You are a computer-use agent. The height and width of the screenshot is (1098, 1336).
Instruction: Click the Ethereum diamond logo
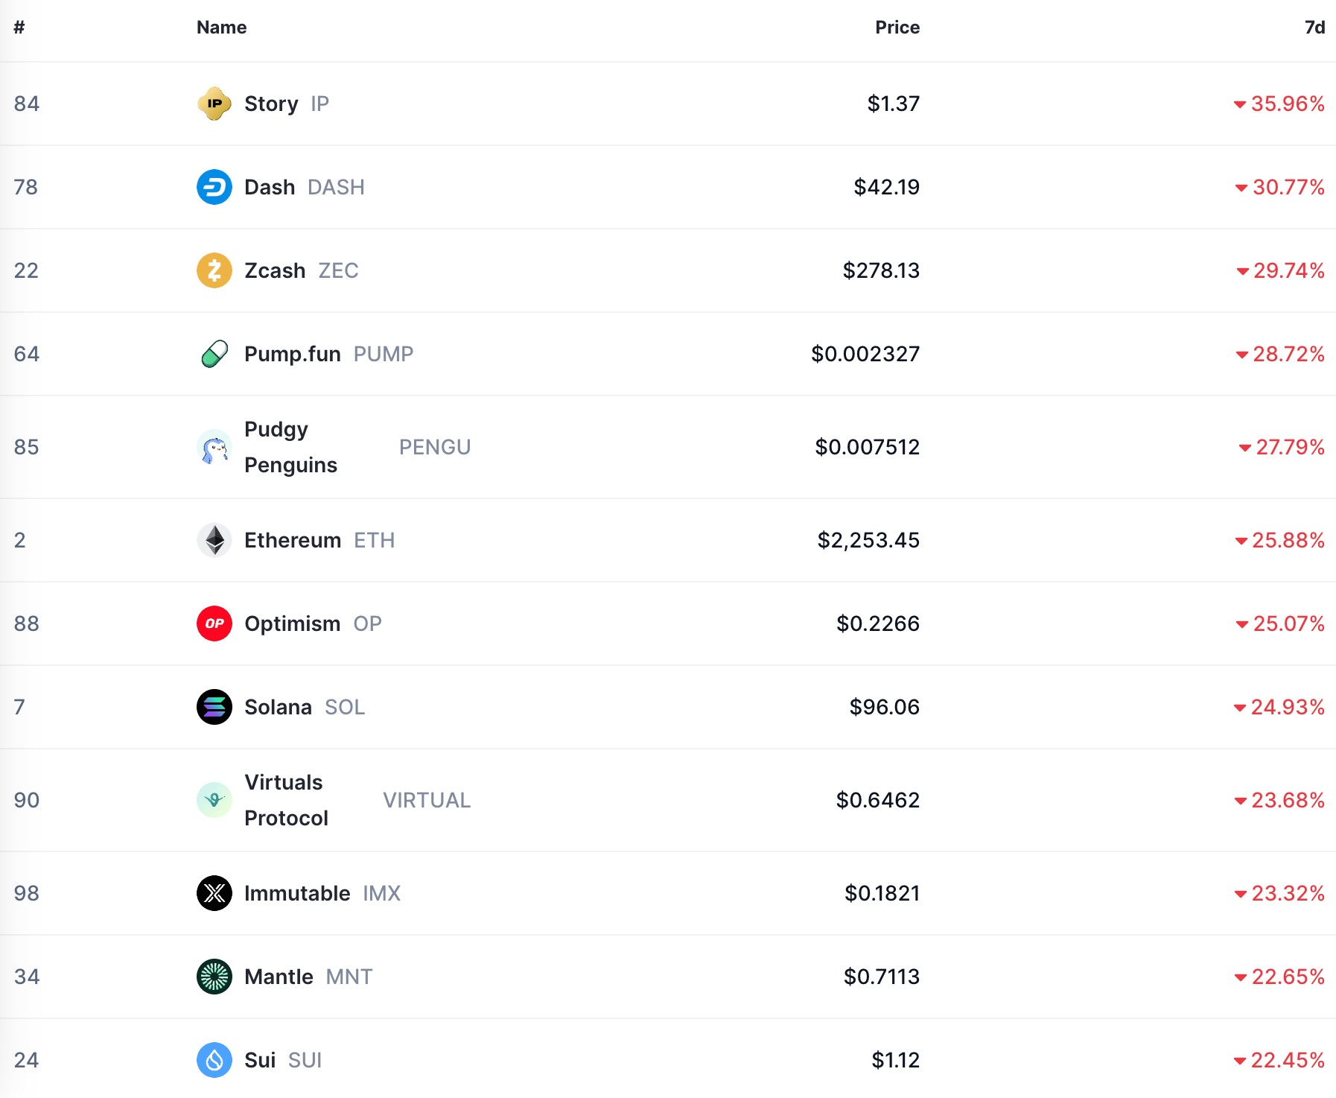214,540
